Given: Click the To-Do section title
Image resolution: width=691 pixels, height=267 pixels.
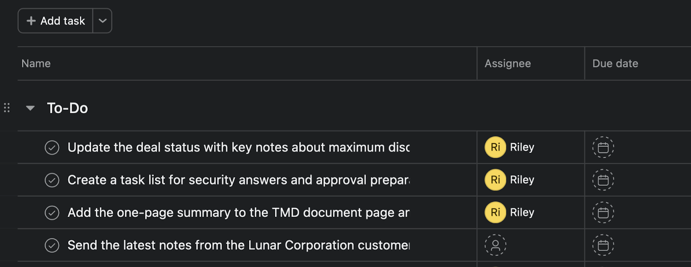Looking at the screenshot, I should click(67, 108).
